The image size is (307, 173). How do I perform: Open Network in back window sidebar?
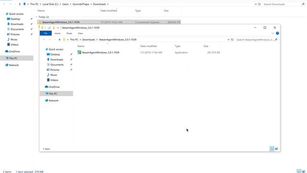click(13, 65)
